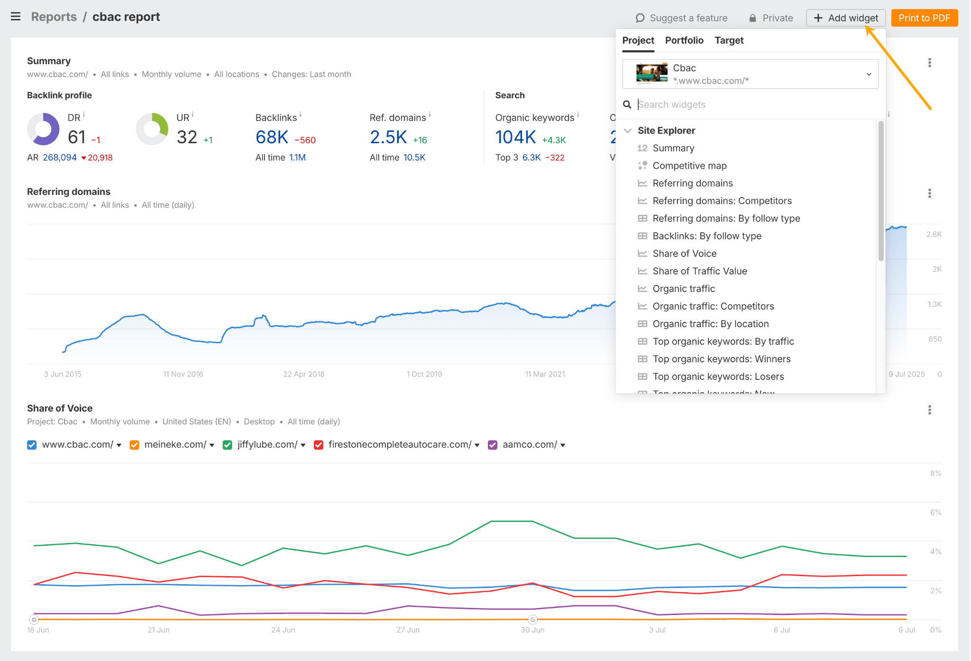The height and width of the screenshot is (661, 971).
Task: Uncheck aamco.com/ from the chart
Action: point(492,445)
